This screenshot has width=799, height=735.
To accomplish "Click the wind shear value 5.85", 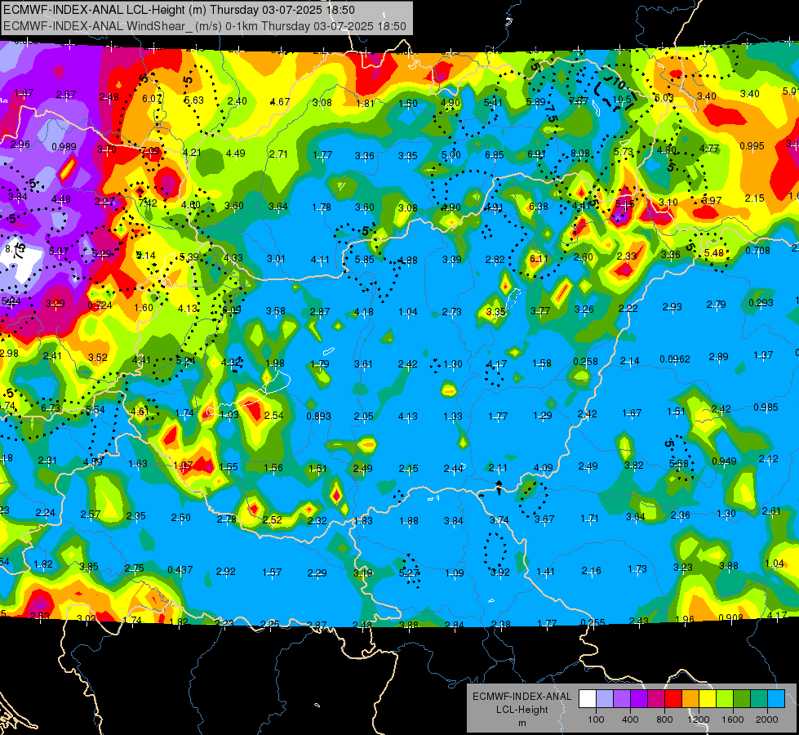I will (x=365, y=259).
